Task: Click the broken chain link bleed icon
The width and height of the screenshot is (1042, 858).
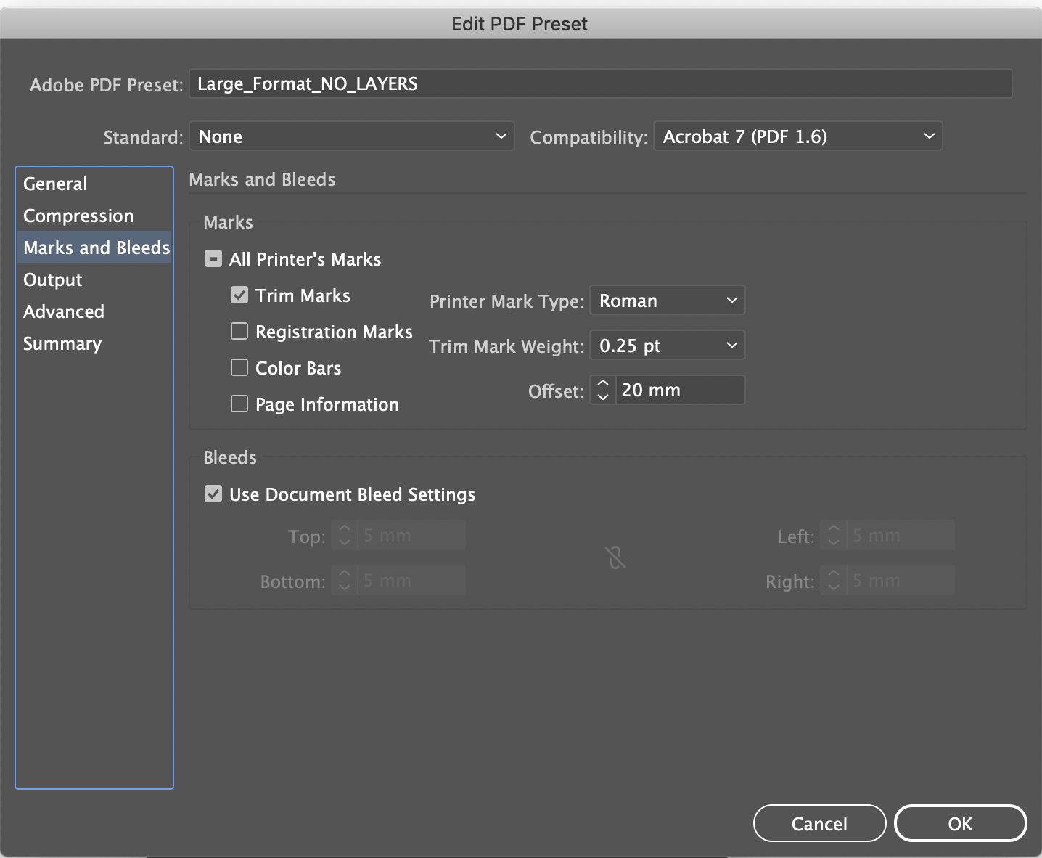Action: coord(615,557)
